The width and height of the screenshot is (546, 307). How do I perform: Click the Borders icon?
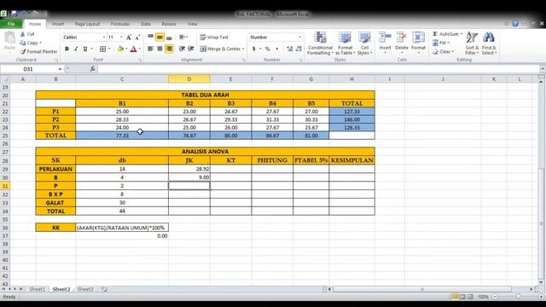coord(102,49)
